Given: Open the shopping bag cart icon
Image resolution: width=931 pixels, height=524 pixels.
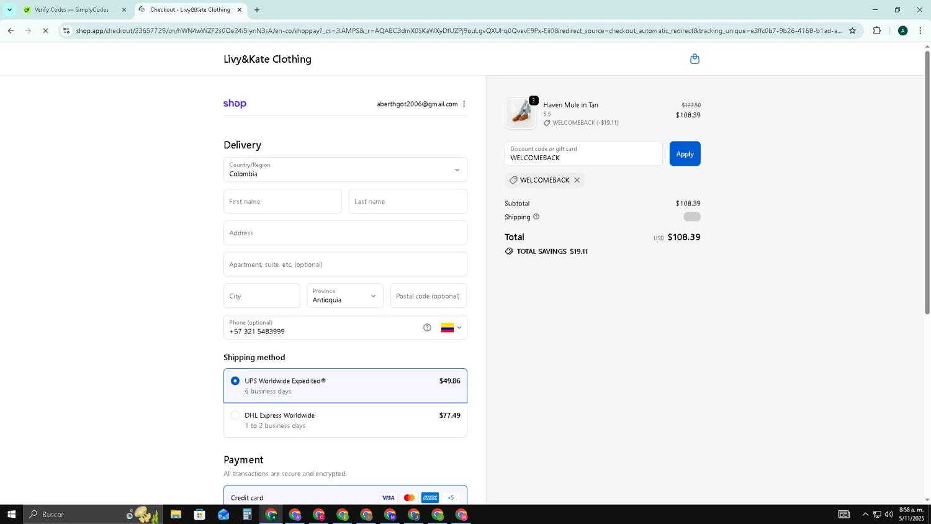Looking at the screenshot, I should point(695,59).
